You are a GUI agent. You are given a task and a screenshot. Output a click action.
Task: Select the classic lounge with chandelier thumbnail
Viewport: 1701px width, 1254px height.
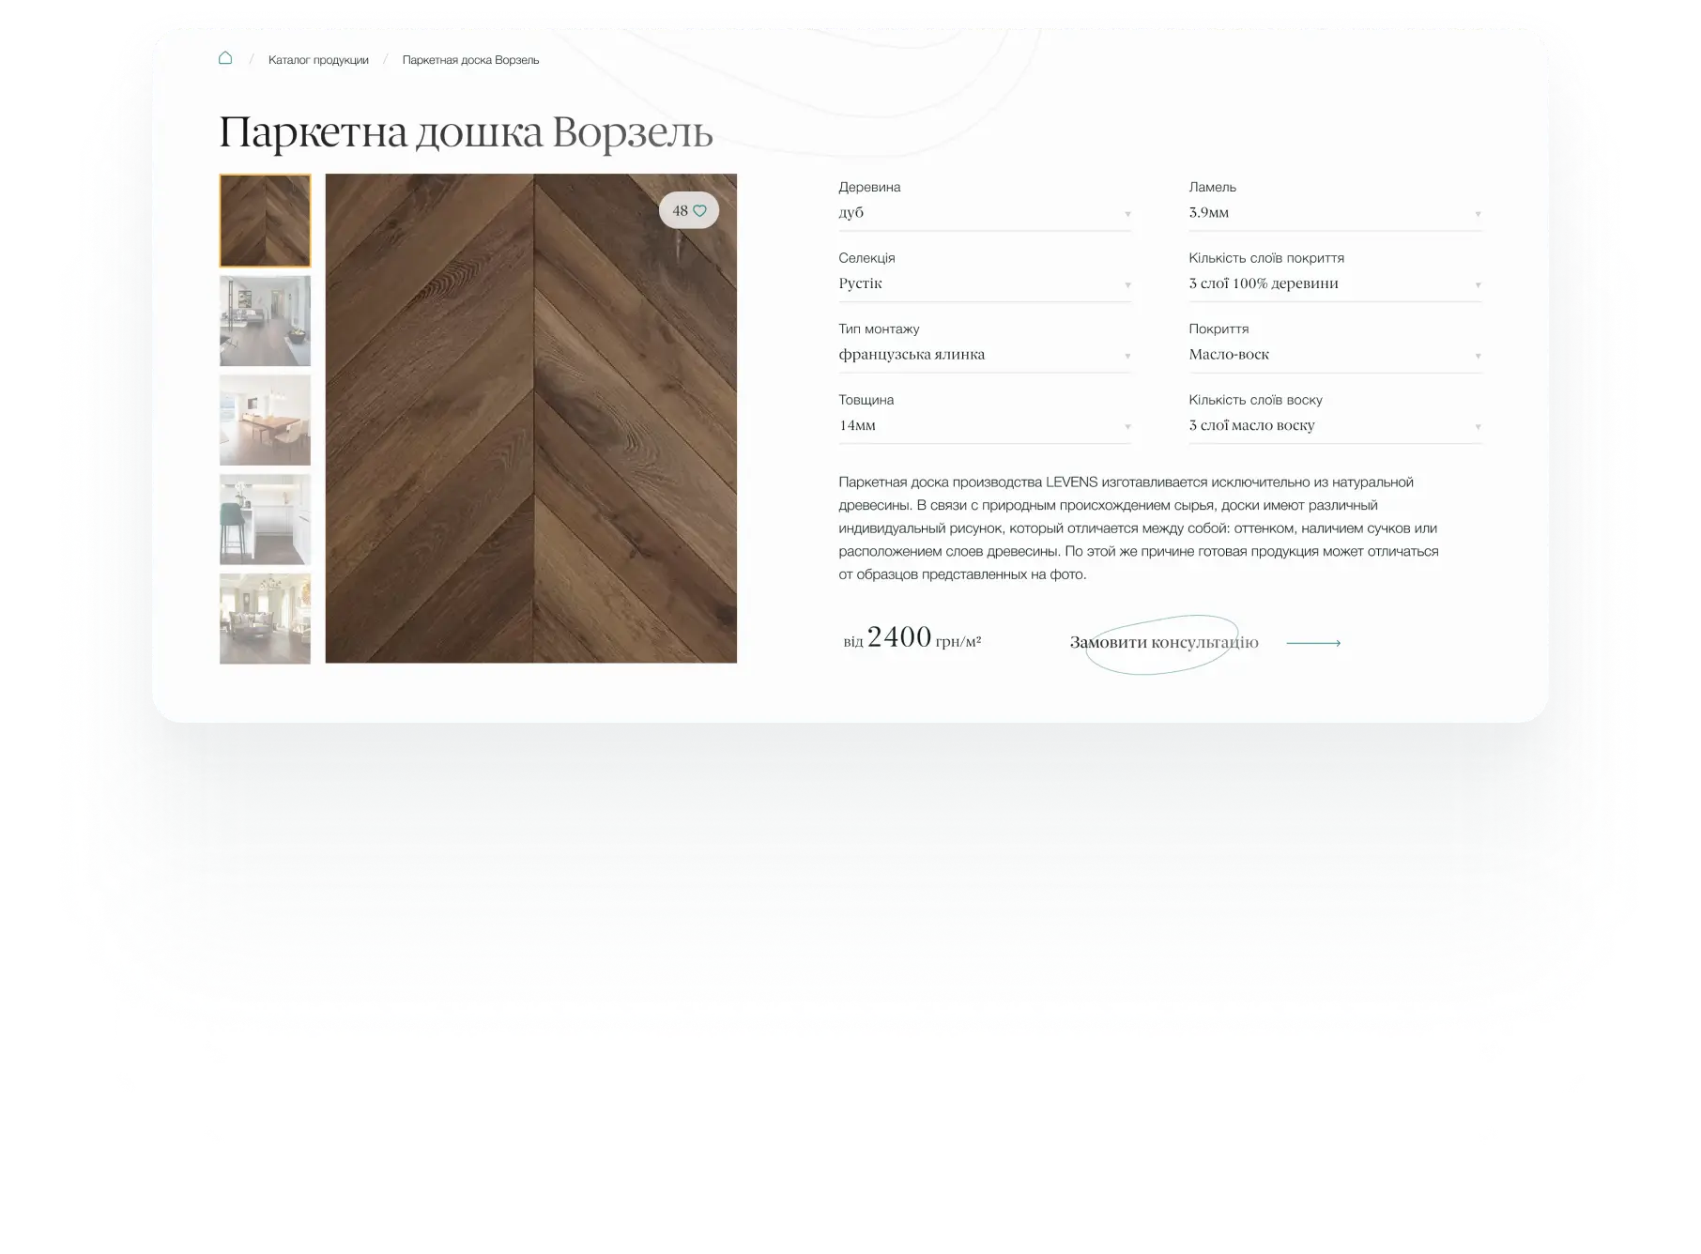(266, 619)
